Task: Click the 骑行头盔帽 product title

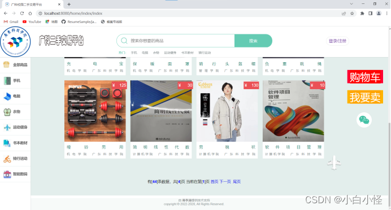Action: 227,64
